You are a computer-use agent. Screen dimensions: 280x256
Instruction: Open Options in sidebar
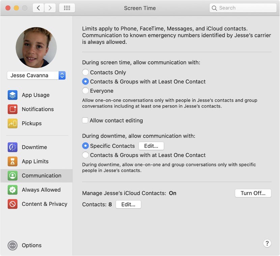[32, 245]
